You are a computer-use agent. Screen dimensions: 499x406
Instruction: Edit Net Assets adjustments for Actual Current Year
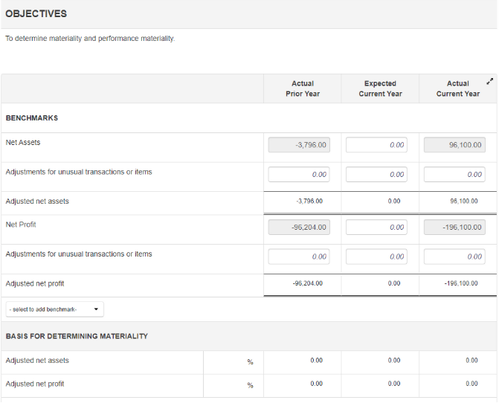(x=454, y=175)
